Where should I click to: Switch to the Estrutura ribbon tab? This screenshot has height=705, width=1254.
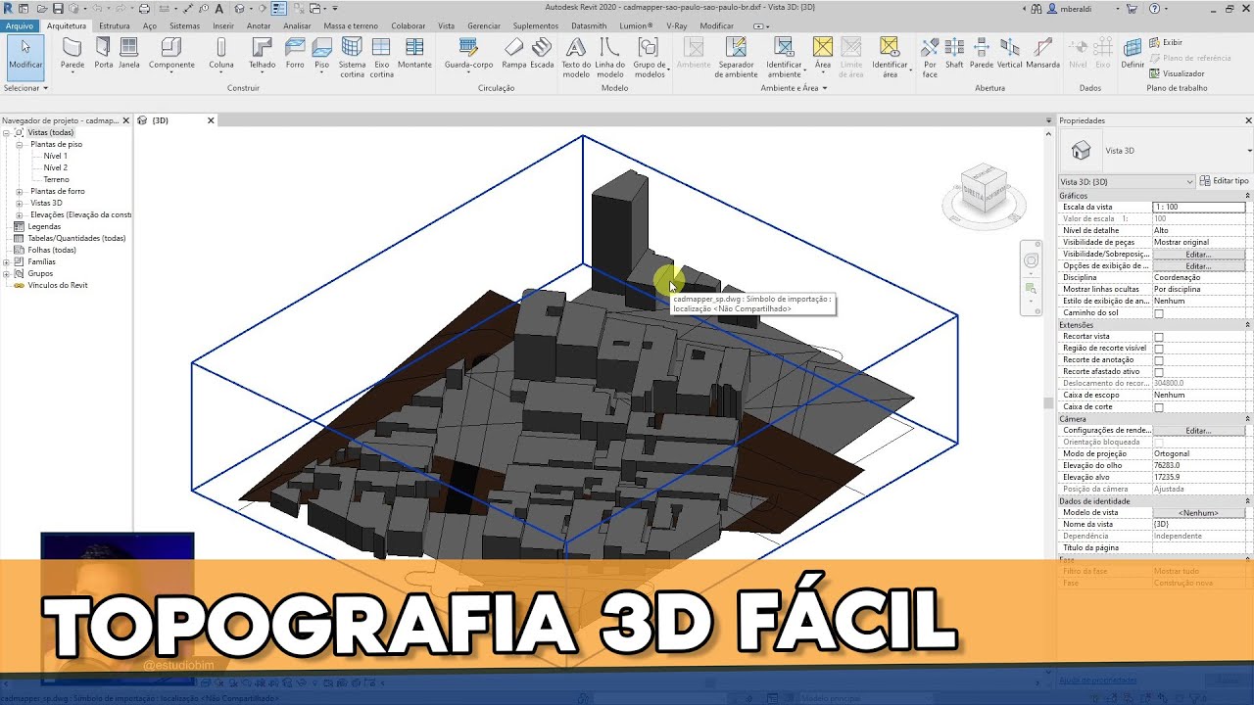pos(115,25)
